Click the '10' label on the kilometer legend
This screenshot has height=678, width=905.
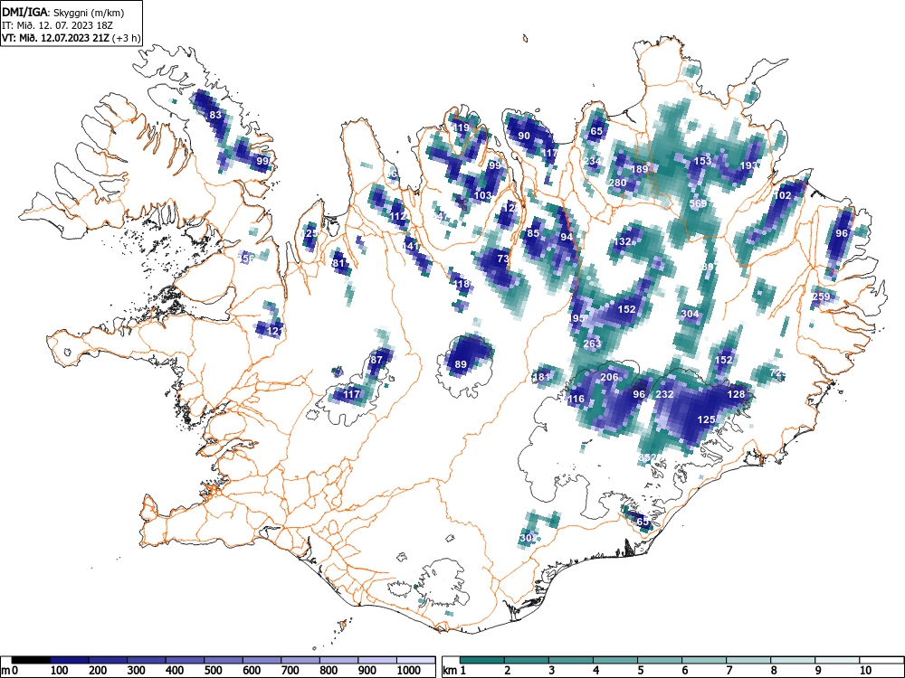[x=864, y=671]
